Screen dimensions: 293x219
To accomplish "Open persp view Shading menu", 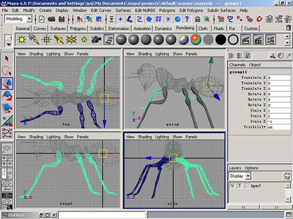I will pyautogui.click(x=145, y=54).
